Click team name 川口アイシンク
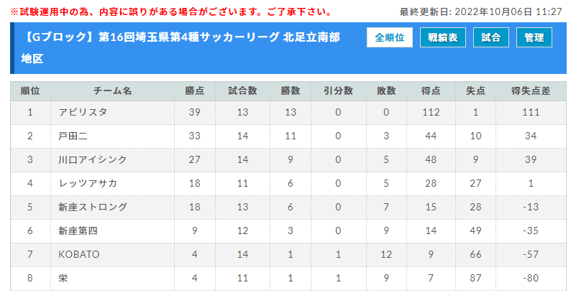Screen dimensions: 571x298 point(93,159)
